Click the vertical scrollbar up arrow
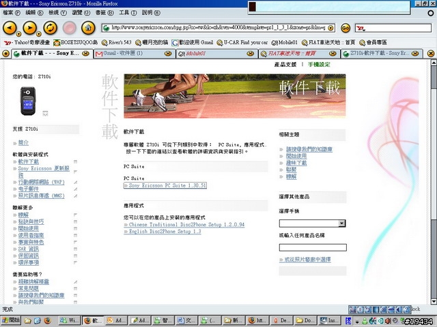The height and width of the screenshot is (327, 437). tap(434, 63)
